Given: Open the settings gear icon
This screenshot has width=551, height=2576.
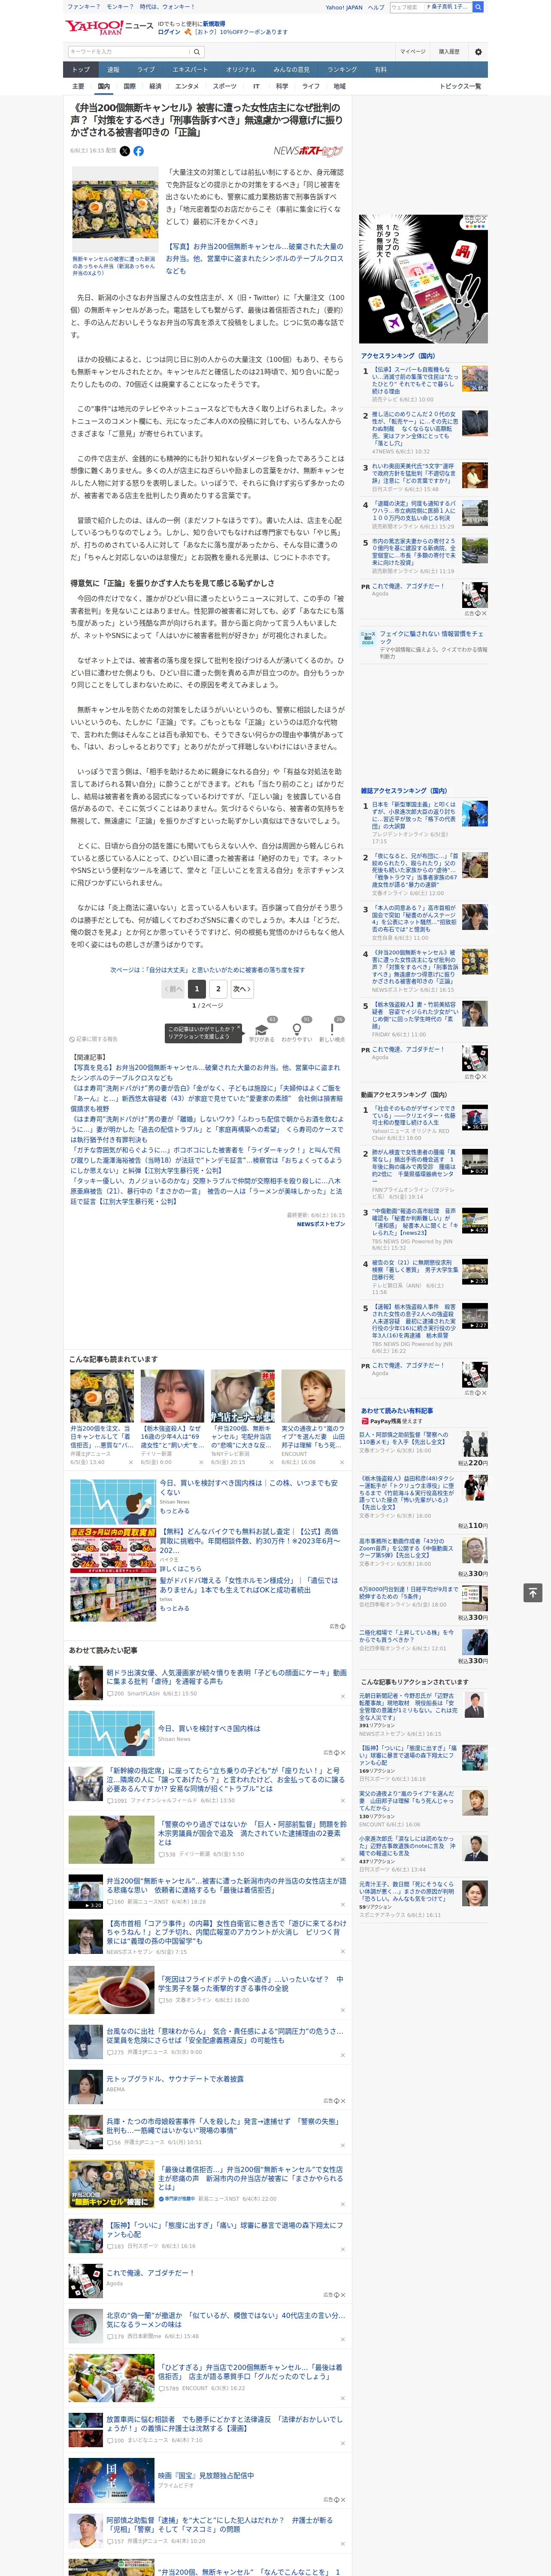Looking at the screenshot, I should pos(477,52).
